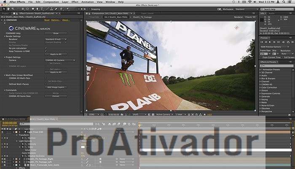
Task: Enable Defined Multi-Passes checkbox
Action: [46, 84]
